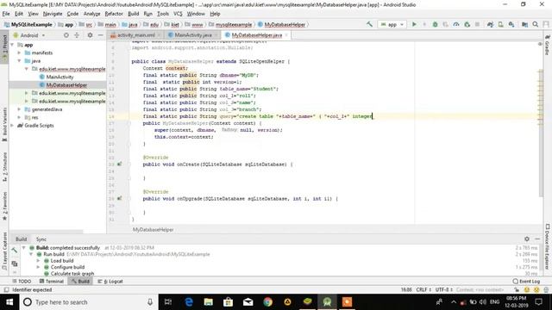Click the Run with Coverage icon
The height and width of the screenshot is (310, 552).
click(x=446, y=24)
